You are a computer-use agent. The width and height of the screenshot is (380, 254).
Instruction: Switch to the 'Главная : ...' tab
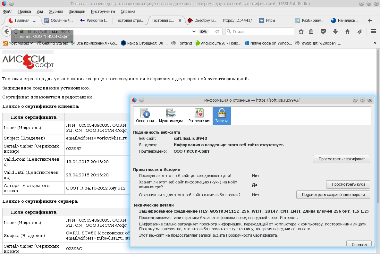[22, 21]
